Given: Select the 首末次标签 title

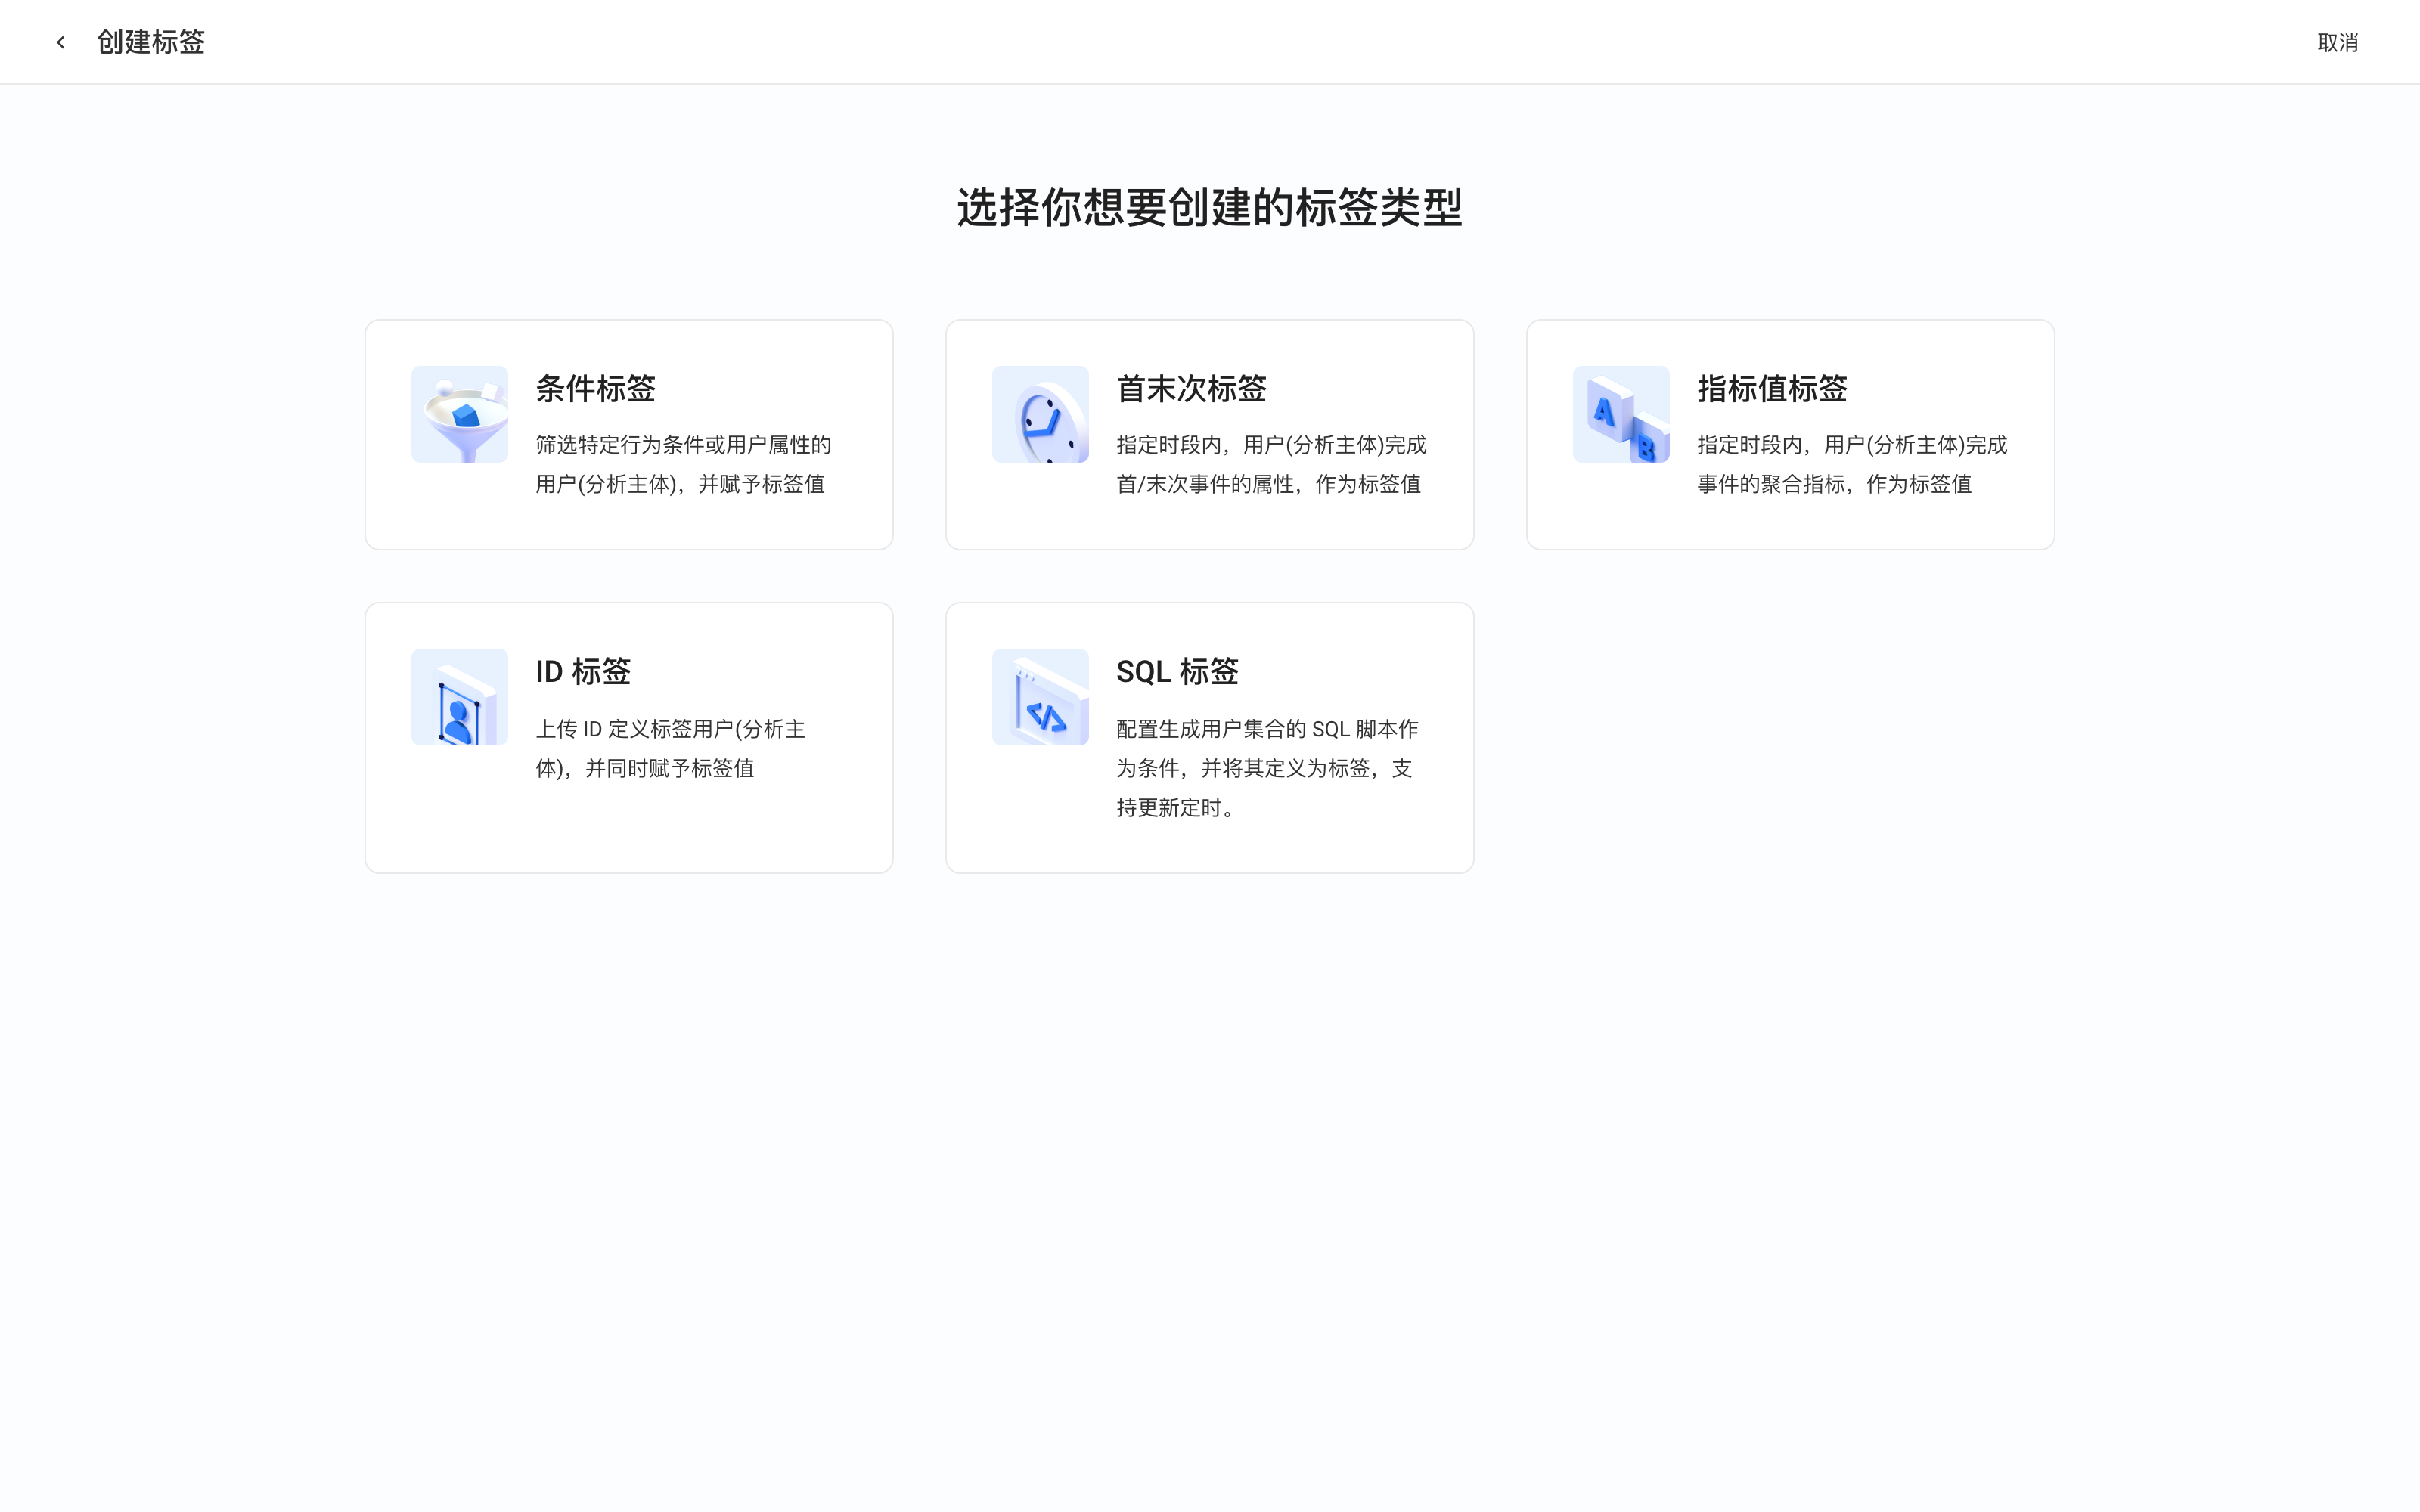Looking at the screenshot, I should click(1191, 388).
